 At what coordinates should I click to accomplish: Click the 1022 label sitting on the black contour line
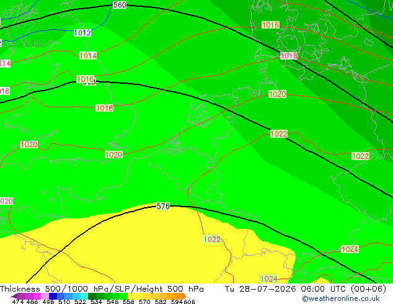(279, 133)
